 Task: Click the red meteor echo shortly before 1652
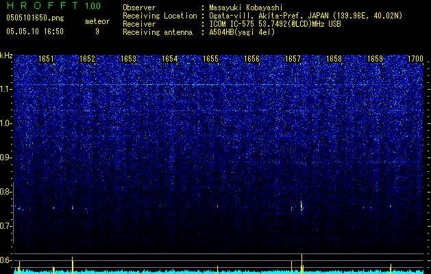click(73, 208)
